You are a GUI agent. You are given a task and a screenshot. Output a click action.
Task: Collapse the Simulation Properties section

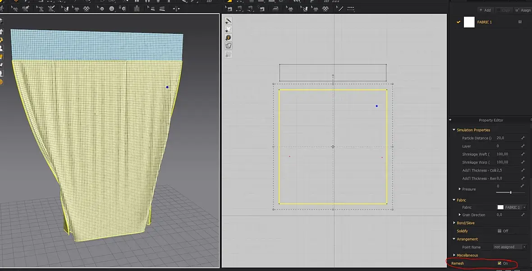pos(454,130)
